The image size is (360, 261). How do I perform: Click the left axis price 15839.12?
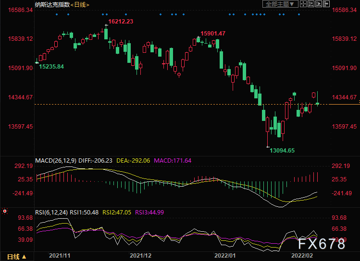(x=21, y=39)
